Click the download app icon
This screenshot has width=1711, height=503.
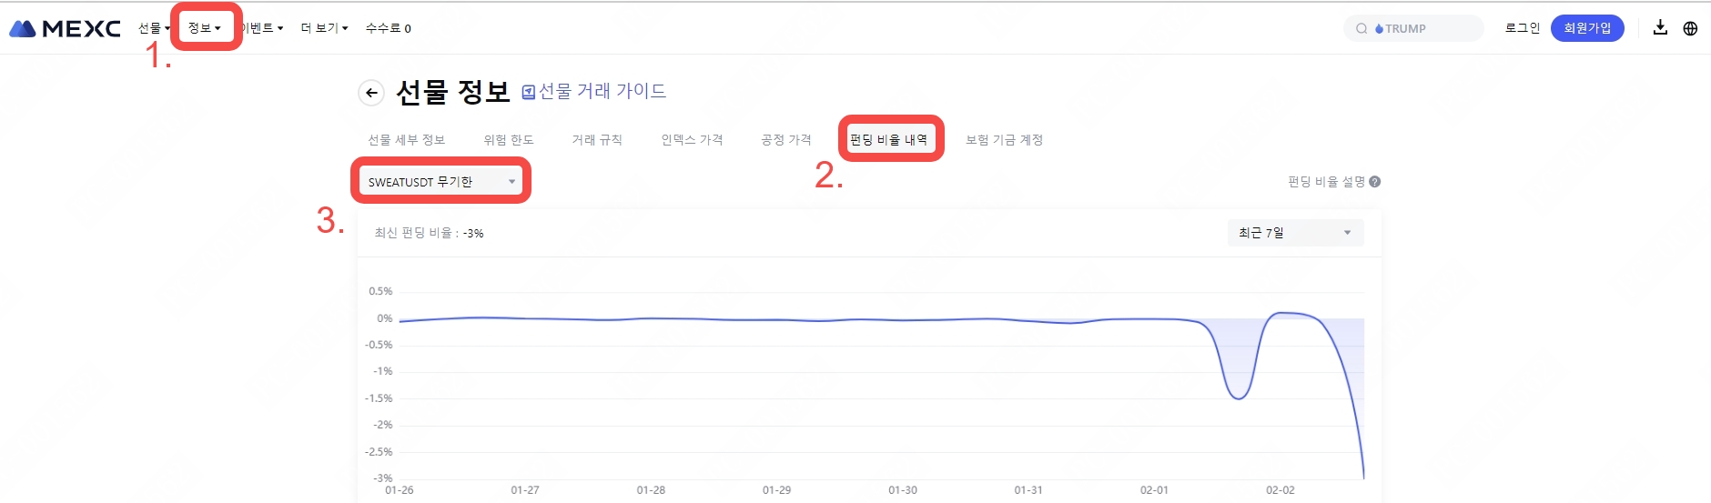pos(1660,28)
